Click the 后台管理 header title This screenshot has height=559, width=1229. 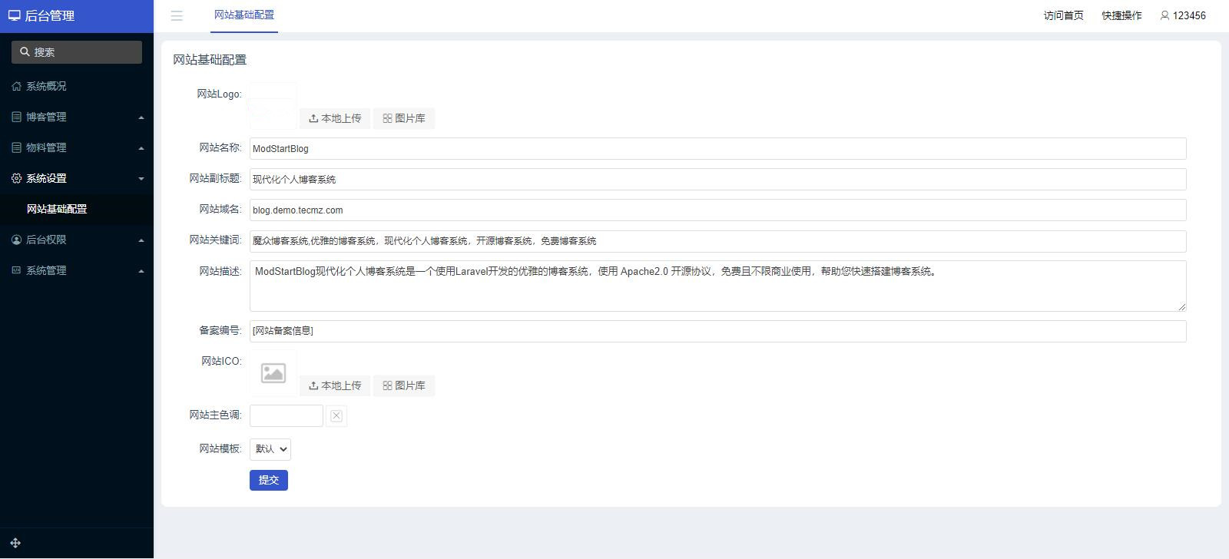pos(49,15)
